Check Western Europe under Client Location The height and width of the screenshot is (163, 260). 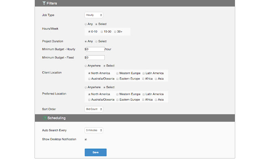(x=117, y=73)
